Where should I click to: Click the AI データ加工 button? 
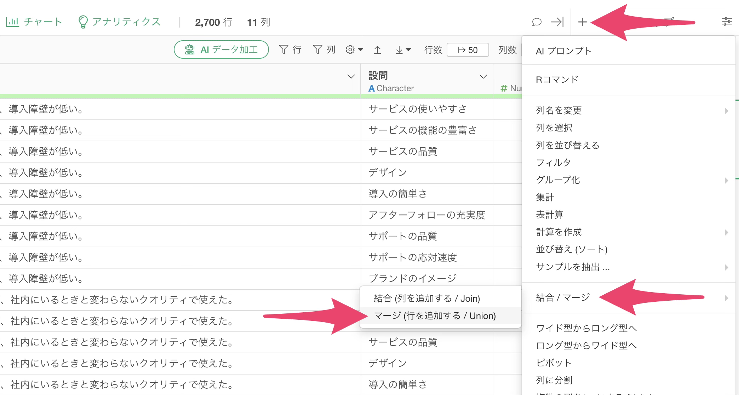[x=221, y=50]
